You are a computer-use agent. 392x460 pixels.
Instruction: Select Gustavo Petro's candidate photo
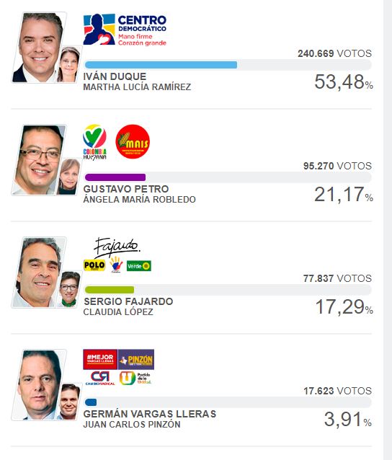click(38, 160)
